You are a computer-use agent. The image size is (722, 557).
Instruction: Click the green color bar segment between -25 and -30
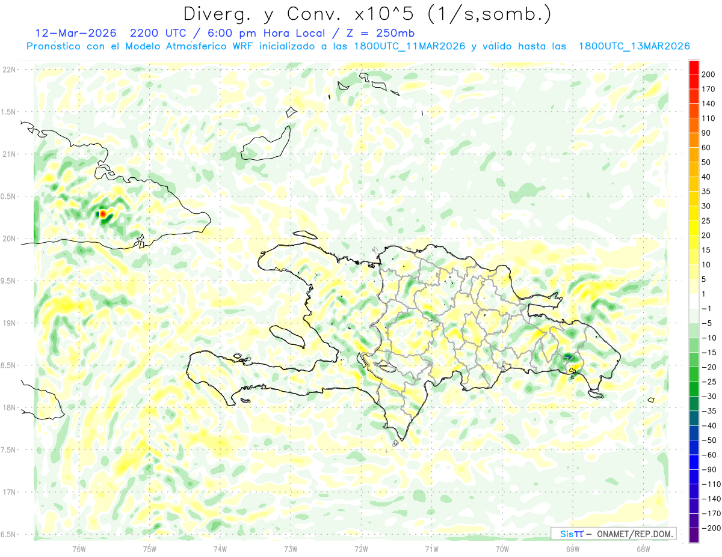click(694, 389)
